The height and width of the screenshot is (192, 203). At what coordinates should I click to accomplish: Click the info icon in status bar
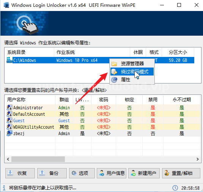pyautogui.click(x=4, y=188)
